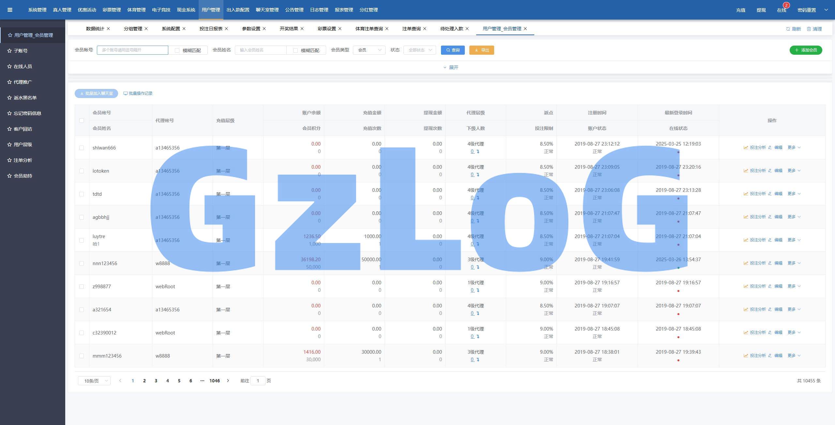Click the 批量操作记录 monitor icon
835x425 pixels.
click(125, 93)
